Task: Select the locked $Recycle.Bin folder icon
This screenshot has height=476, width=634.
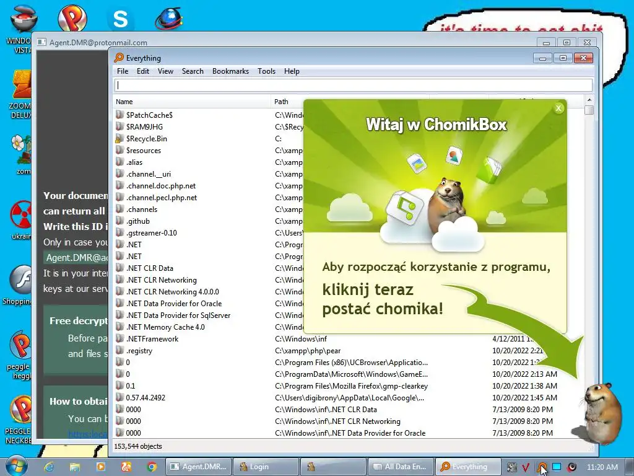Action: coord(119,138)
